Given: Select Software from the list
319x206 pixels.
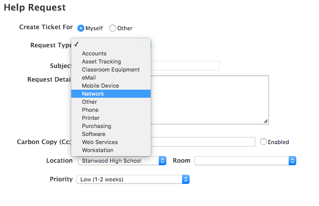Looking at the screenshot, I should point(111,134).
